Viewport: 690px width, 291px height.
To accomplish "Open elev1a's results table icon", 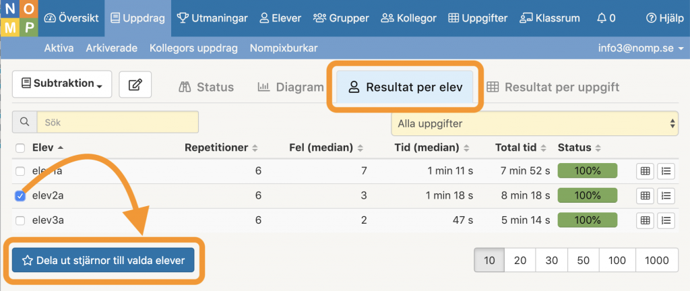I will (645, 171).
